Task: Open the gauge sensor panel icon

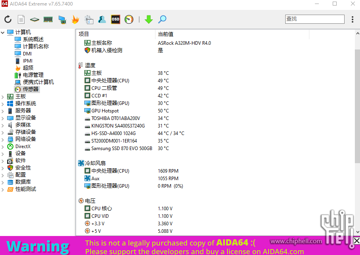Action: click(x=129, y=19)
